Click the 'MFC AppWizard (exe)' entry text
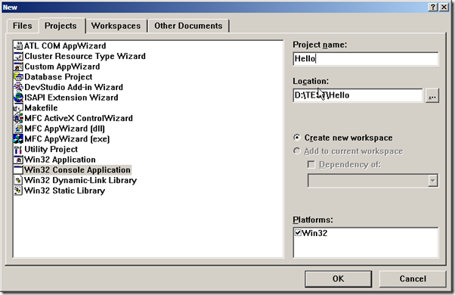Screen dimensions: 455x295 [x=67, y=139]
